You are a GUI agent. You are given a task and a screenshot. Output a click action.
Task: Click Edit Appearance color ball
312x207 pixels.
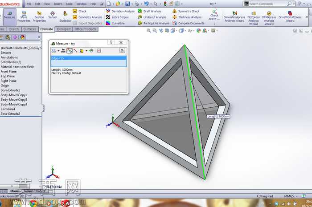pos(198,31)
